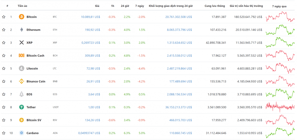297x140 pixels.
Task: Click Cardano price 0,04993747 US$
Action: click(x=89, y=133)
